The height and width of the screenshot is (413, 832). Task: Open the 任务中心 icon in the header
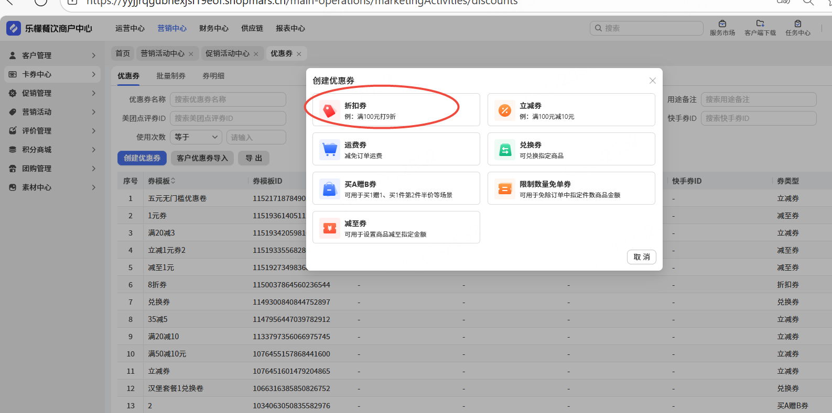pos(798,24)
